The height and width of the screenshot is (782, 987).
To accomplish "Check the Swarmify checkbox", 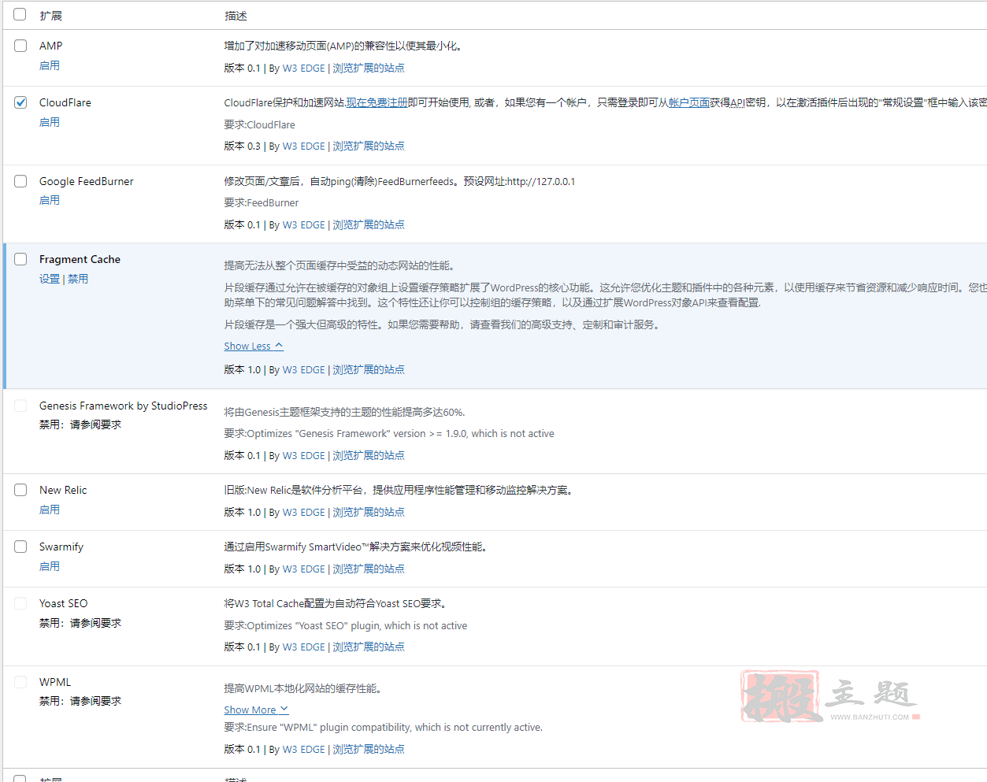I will coord(20,547).
